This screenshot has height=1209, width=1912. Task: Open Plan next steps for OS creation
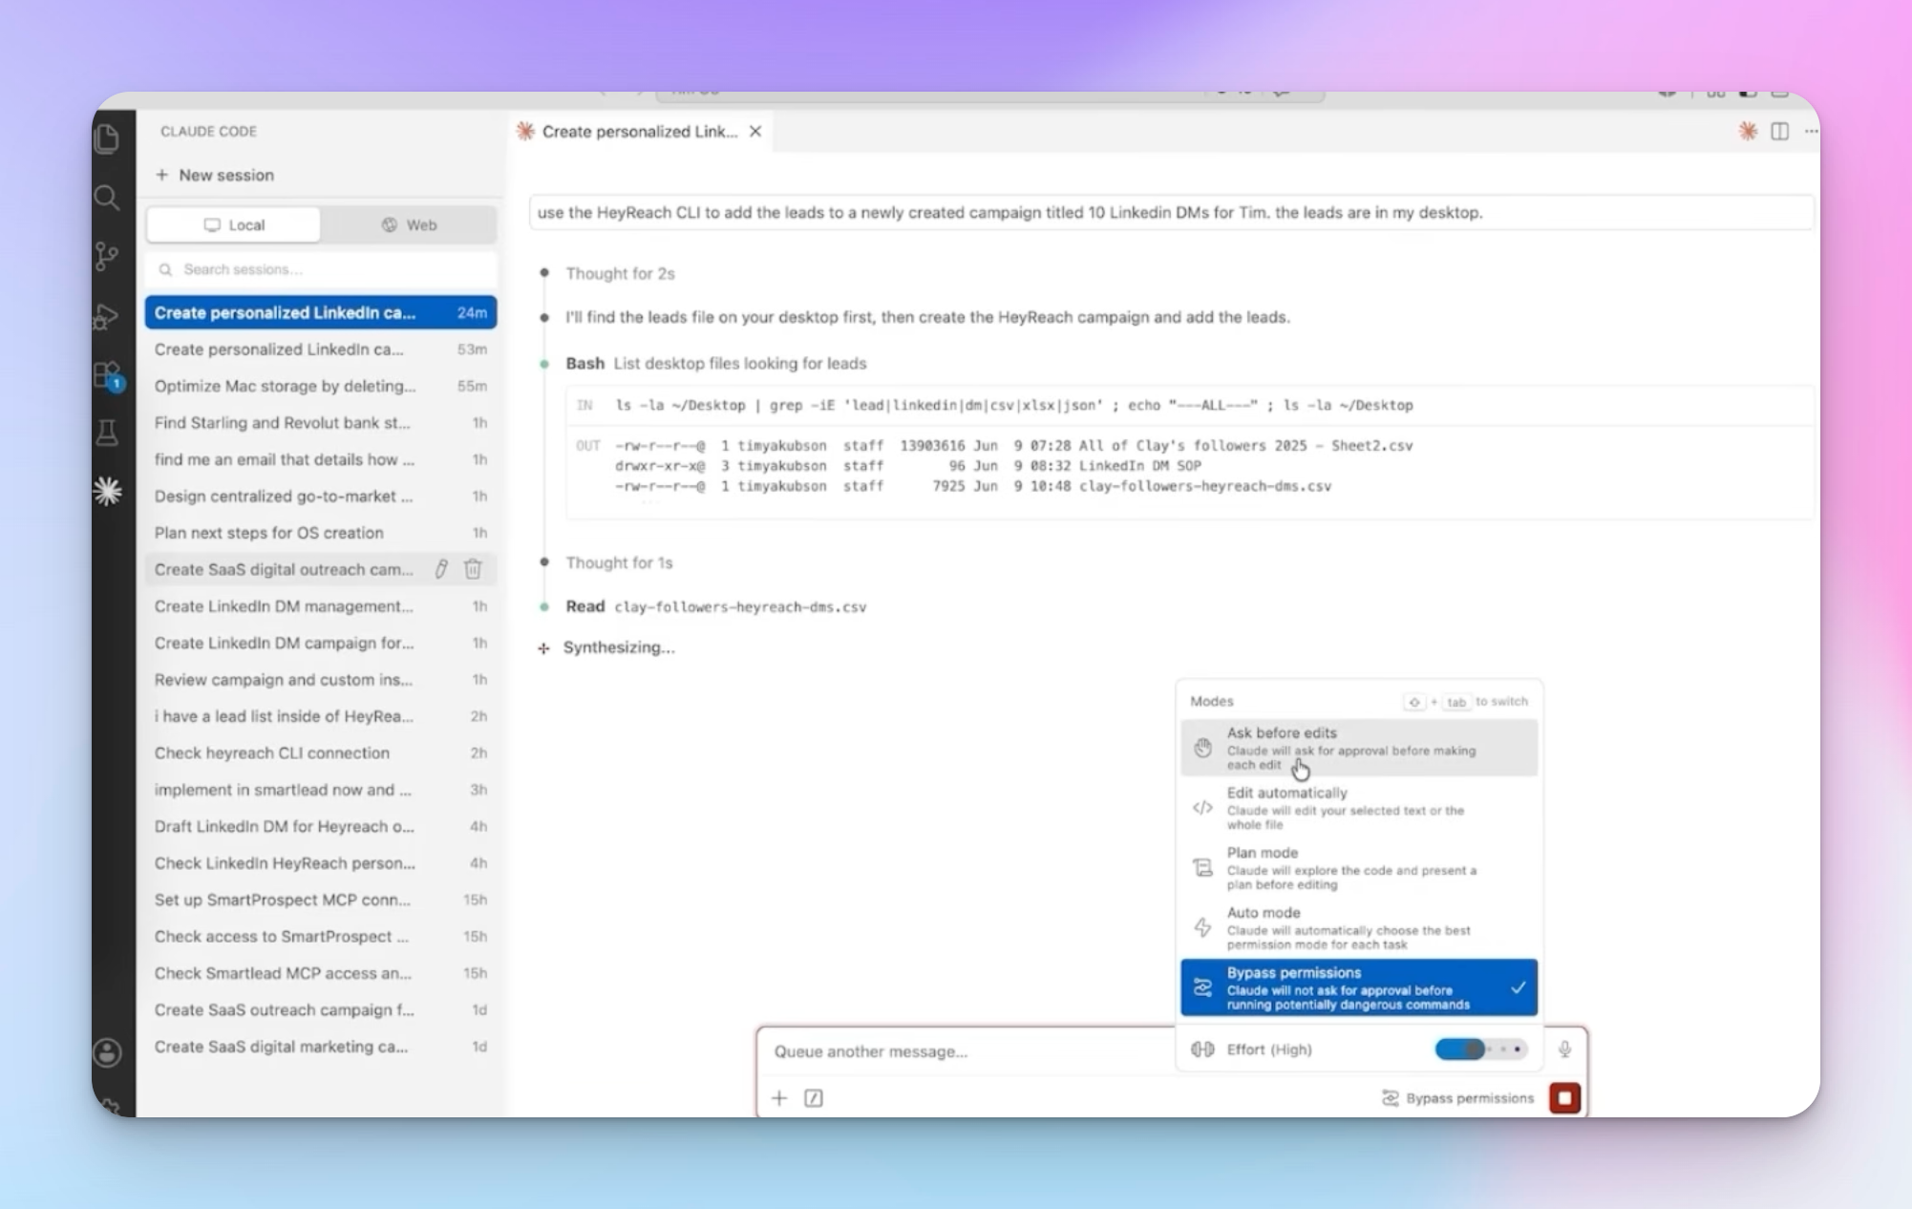click(321, 533)
